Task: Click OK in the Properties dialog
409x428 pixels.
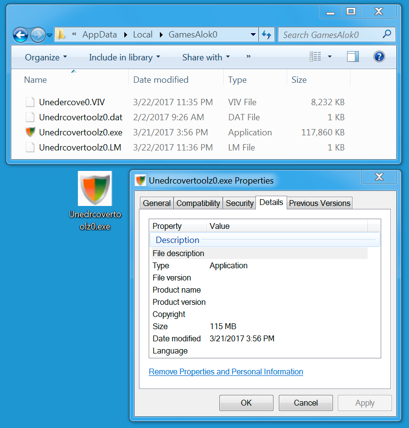Action: pos(246,403)
